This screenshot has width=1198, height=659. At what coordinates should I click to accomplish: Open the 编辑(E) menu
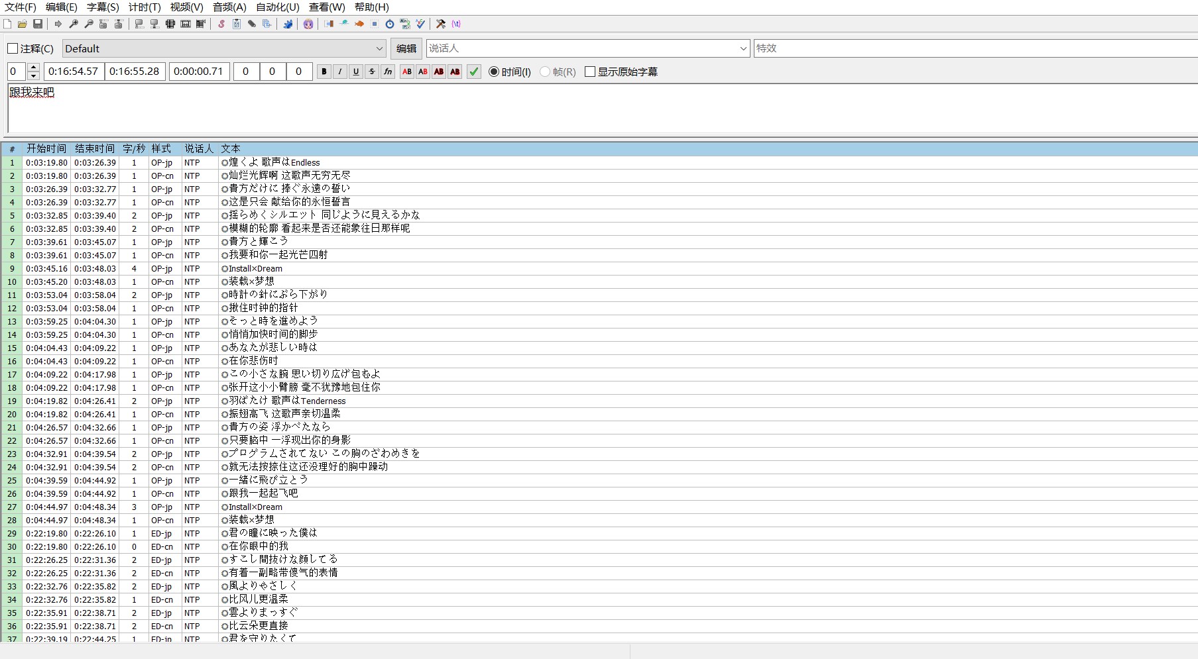point(62,7)
